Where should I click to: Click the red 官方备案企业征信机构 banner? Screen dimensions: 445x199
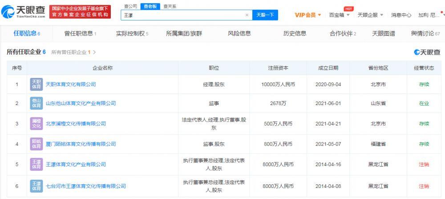point(80,12)
